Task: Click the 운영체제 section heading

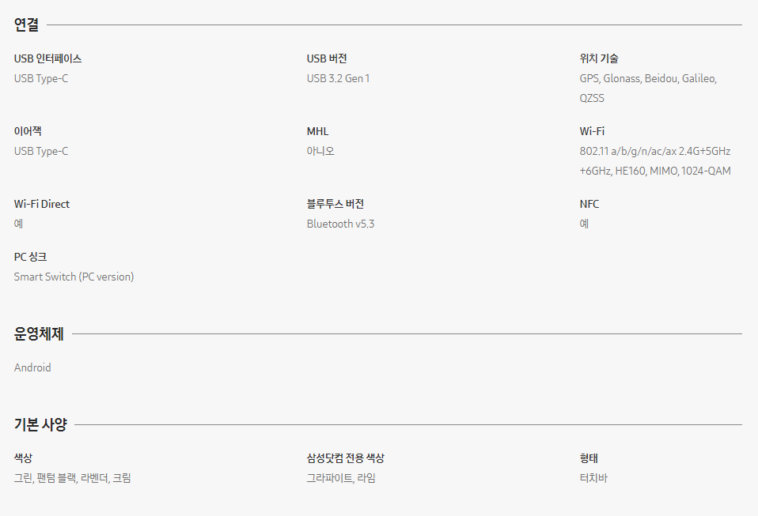Action: point(39,333)
